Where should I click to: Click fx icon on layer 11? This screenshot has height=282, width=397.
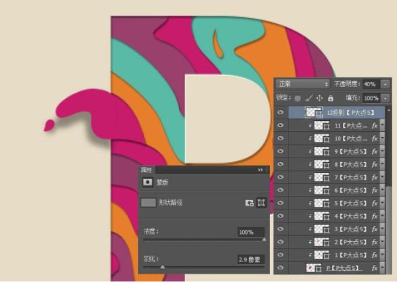375,126
